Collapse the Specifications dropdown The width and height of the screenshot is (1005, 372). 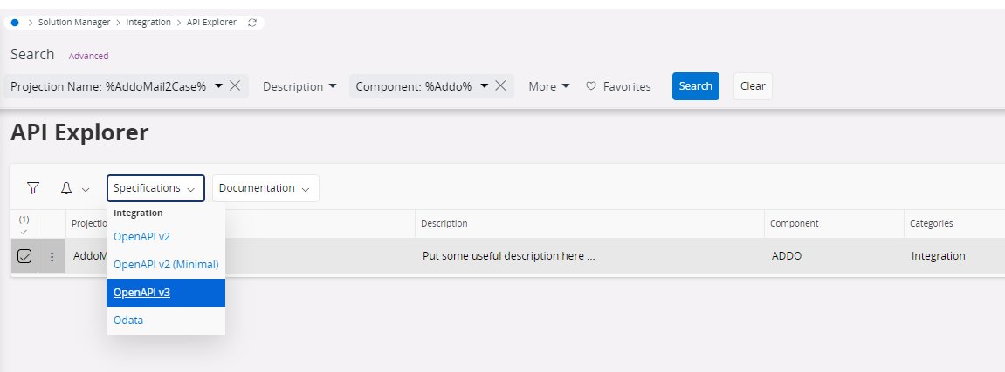coord(155,188)
